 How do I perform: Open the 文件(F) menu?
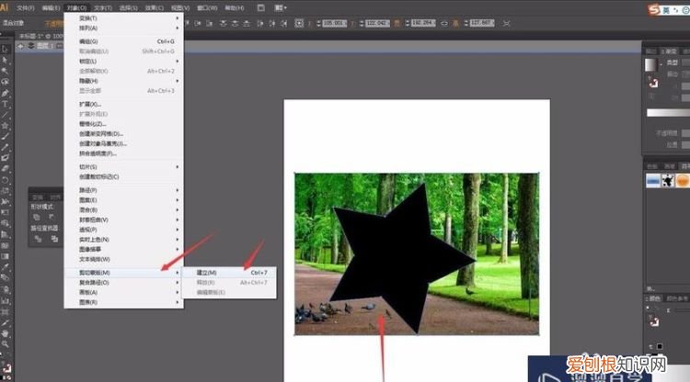click(25, 6)
